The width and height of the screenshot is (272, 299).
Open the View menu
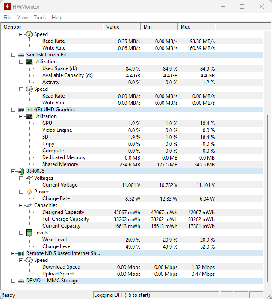[22, 18]
